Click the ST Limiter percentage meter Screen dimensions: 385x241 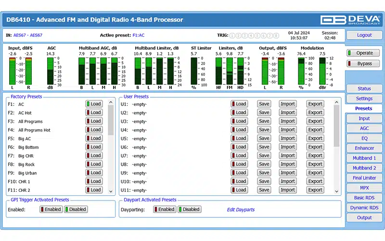tap(194, 71)
